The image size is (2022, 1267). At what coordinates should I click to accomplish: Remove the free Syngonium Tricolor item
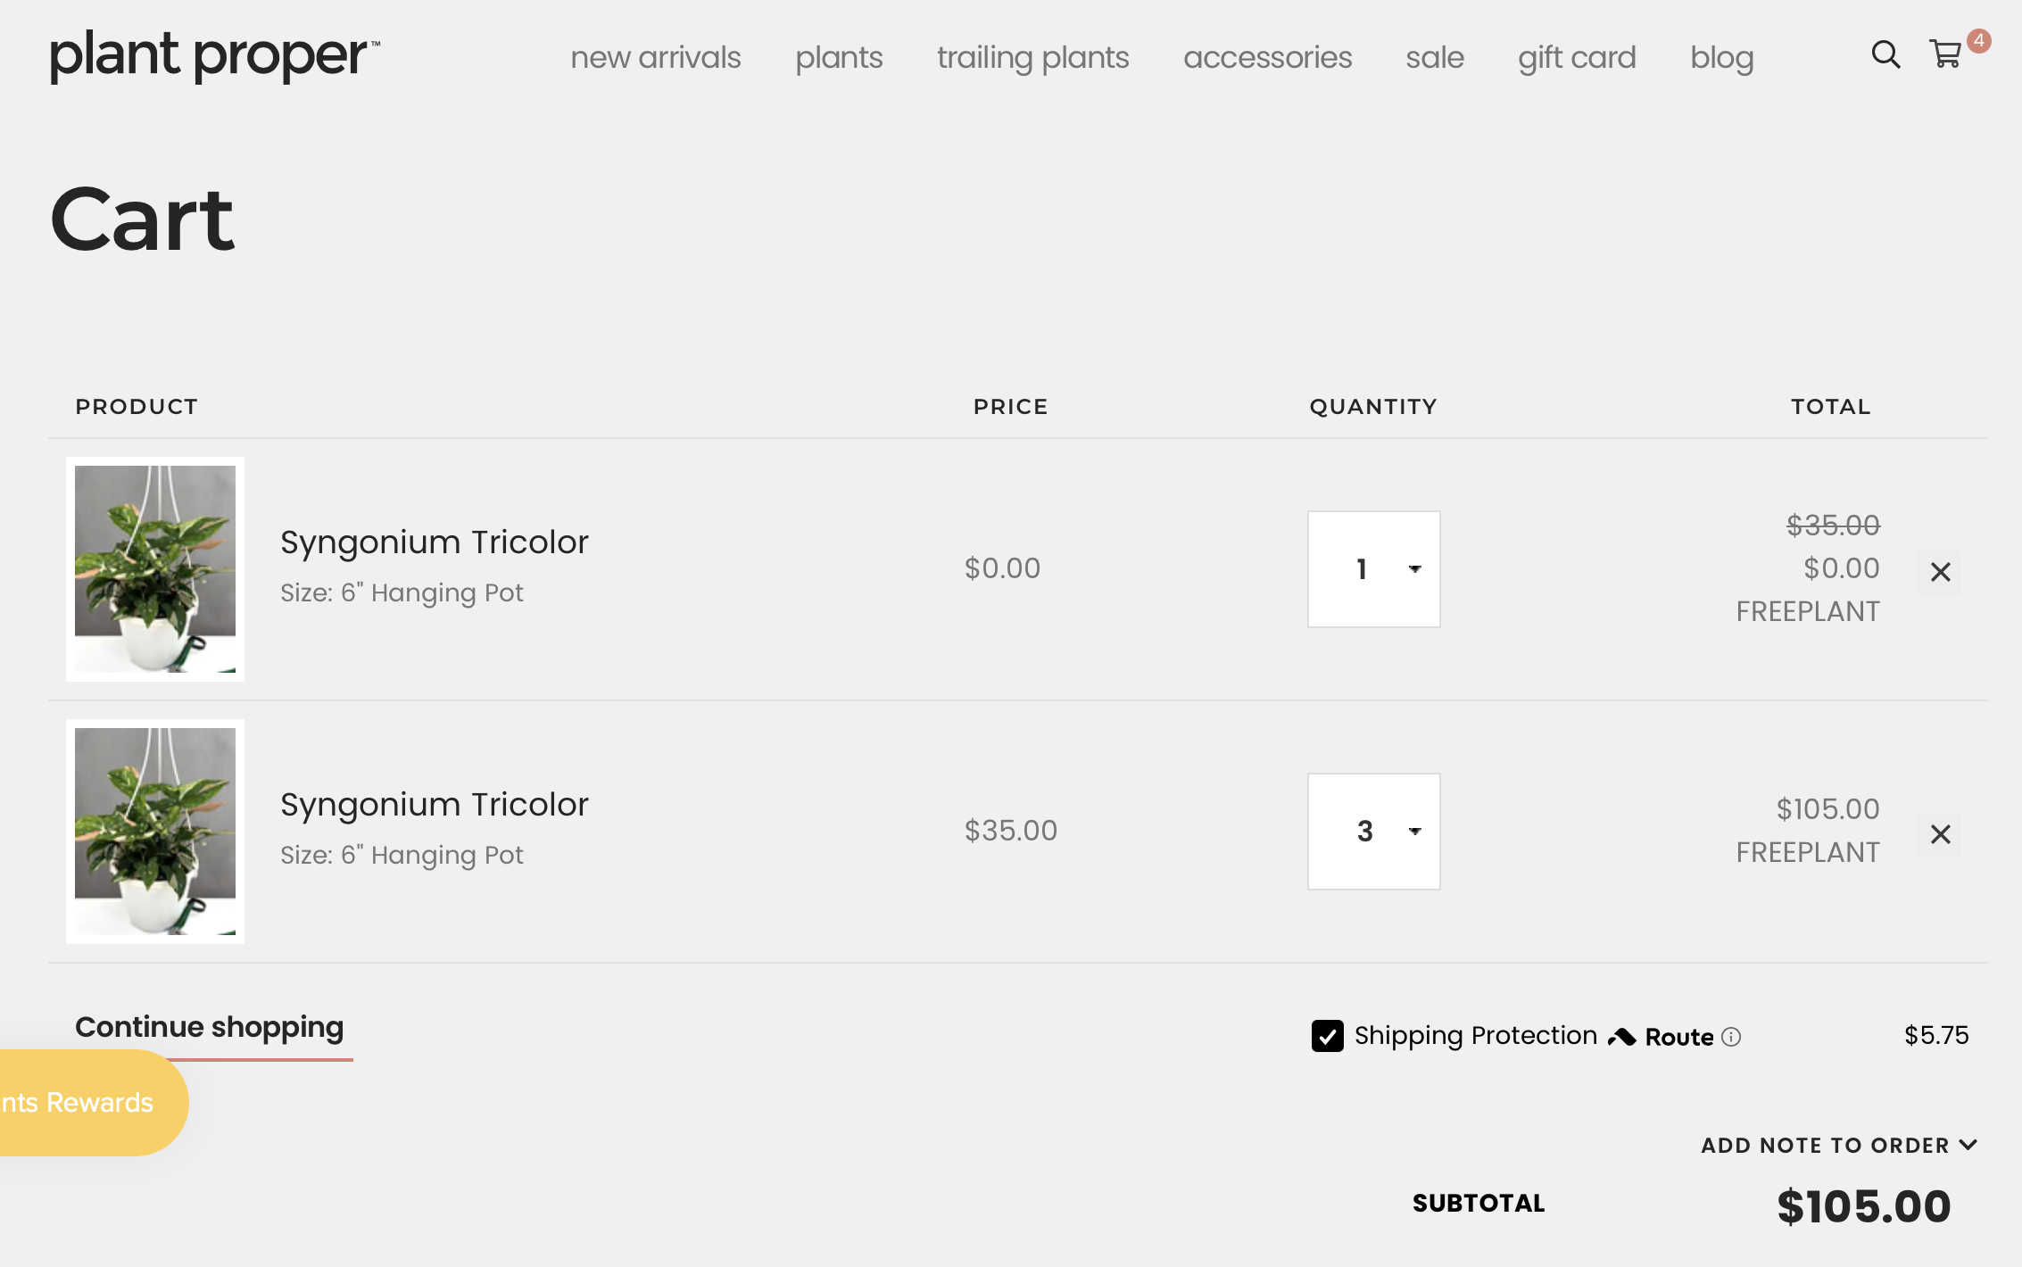pyautogui.click(x=1940, y=572)
